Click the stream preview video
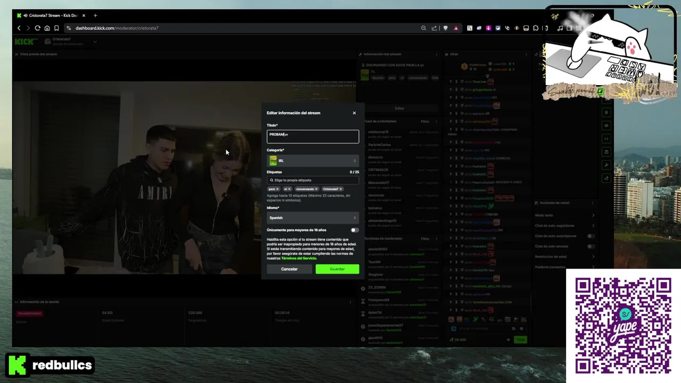The height and width of the screenshot is (383, 681). (184, 178)
